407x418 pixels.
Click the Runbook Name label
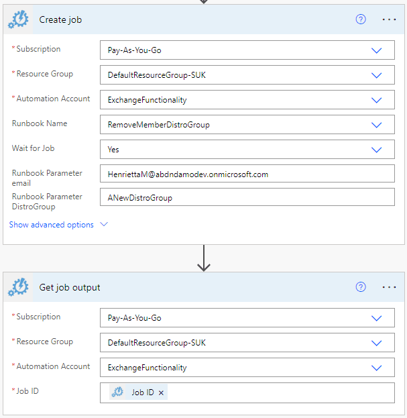point(40,123)
